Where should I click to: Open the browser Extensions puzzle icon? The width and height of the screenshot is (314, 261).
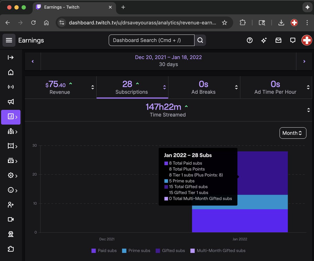(x=243, y=23)
